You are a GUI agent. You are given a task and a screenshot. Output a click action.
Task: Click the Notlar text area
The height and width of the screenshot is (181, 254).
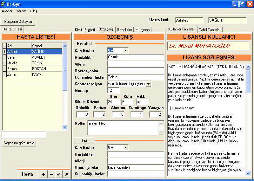[123, 127]
